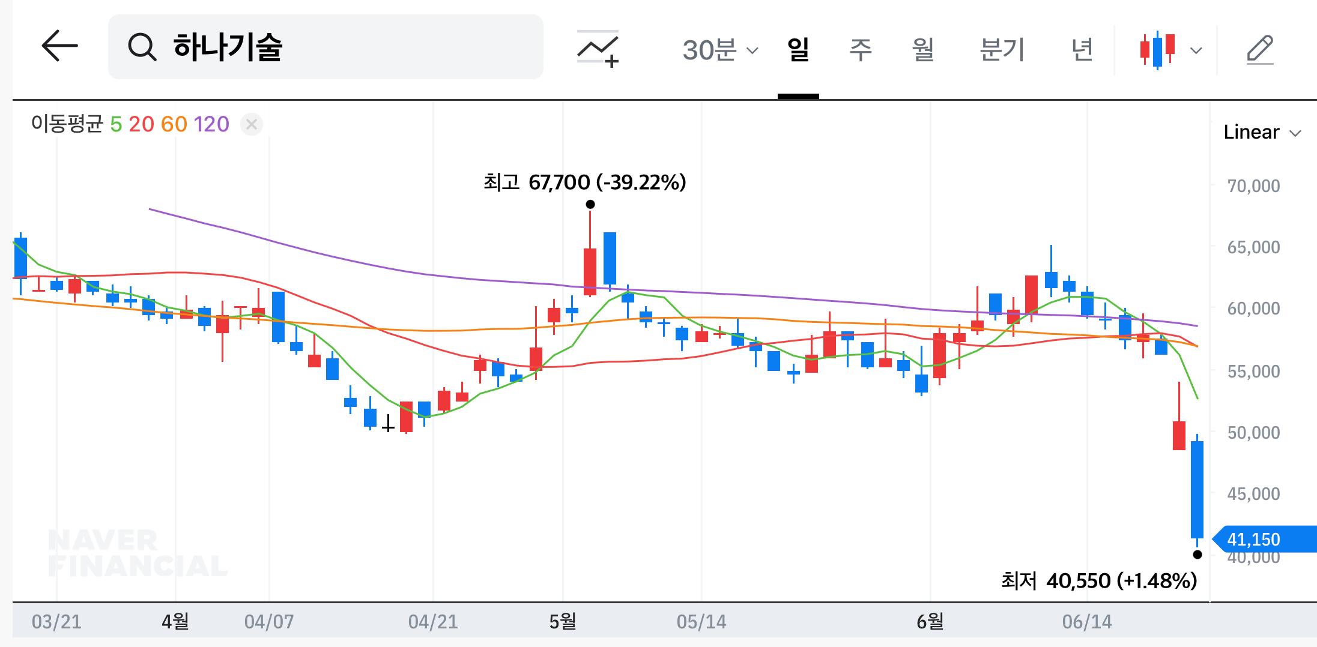Open the add indicator chart icon

tap(598, 49)
